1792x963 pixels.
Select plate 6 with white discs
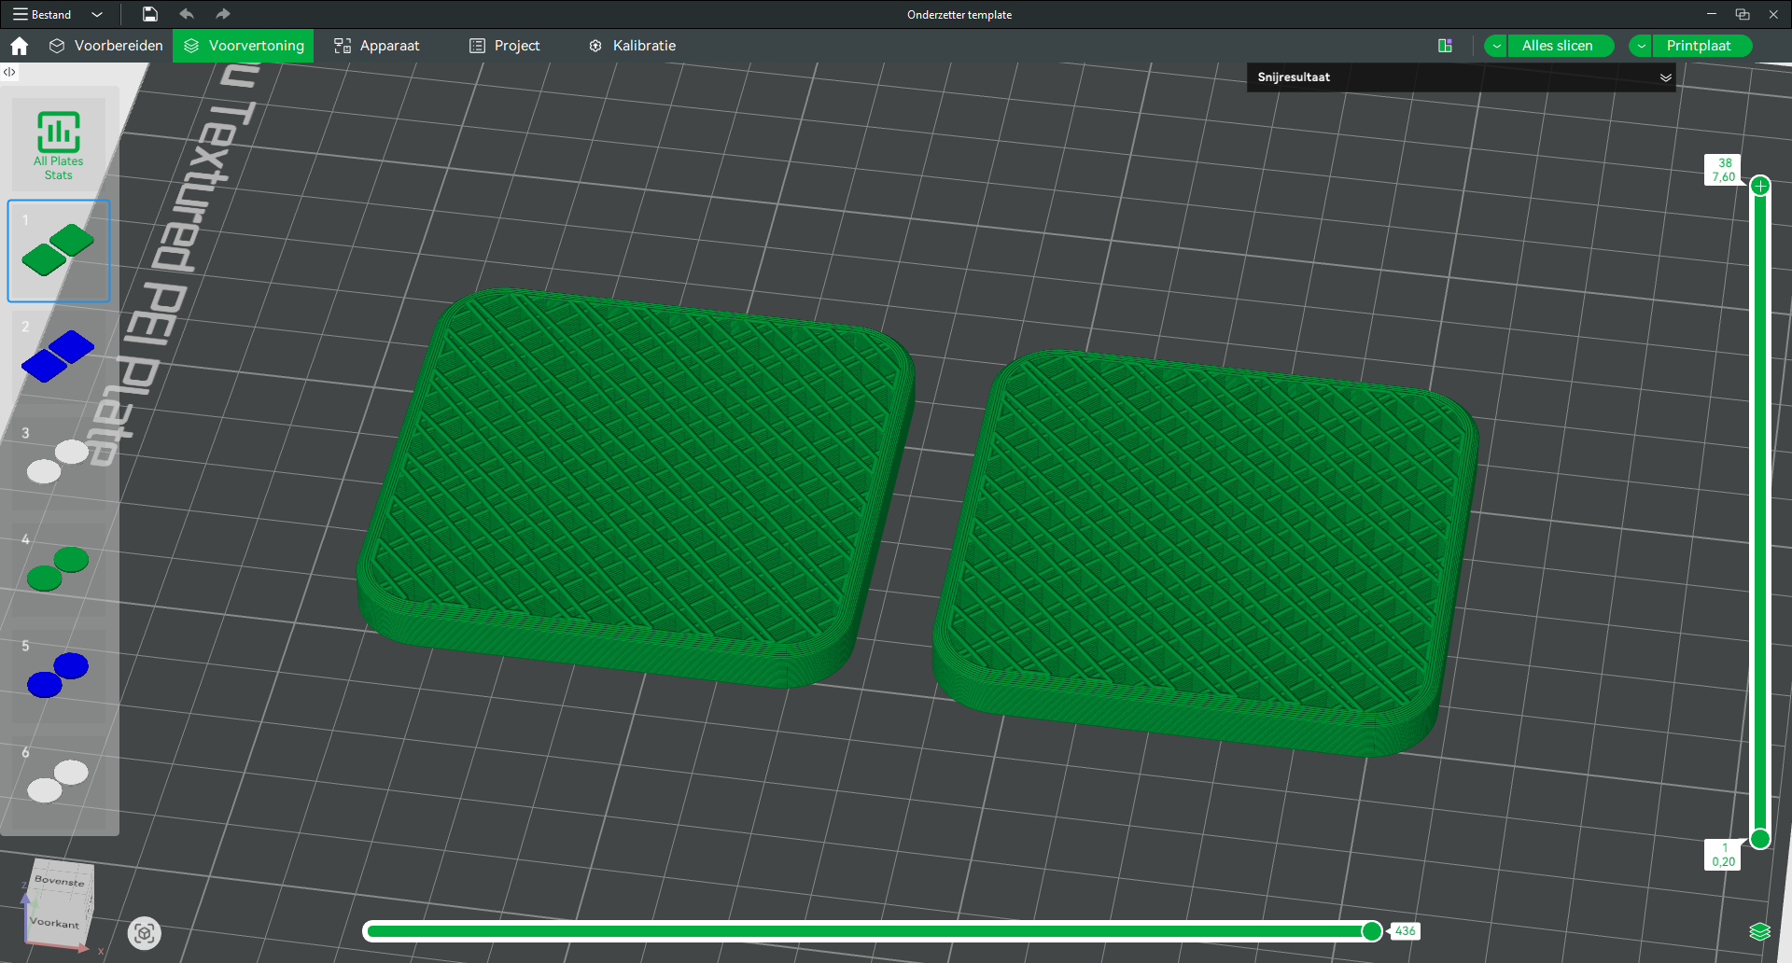[59, 781]
